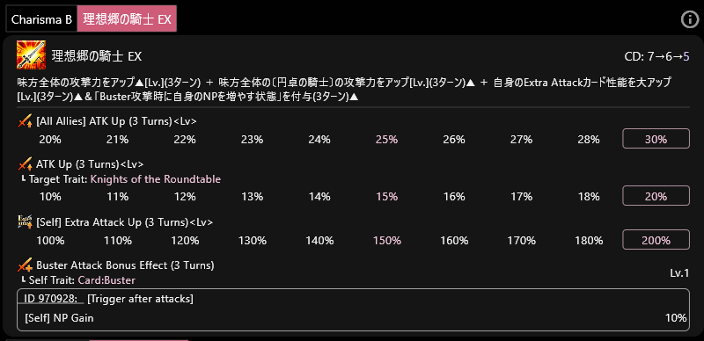Click the CD: 7→6→5 cooldown text

click(656, 56)
